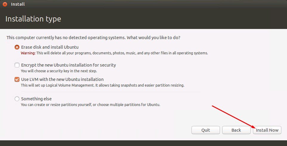This screenshot has height=146, width=287.
Task: Click 'Use LVM with the new Ubuntu installation' label
Action: click(62, 79)
